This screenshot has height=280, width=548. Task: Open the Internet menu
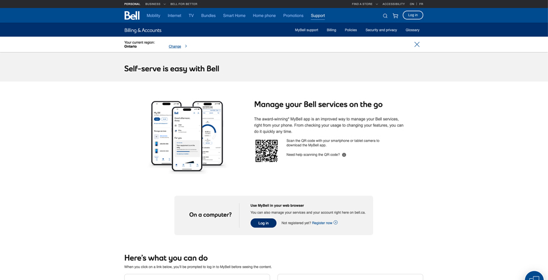click(174, 16)
